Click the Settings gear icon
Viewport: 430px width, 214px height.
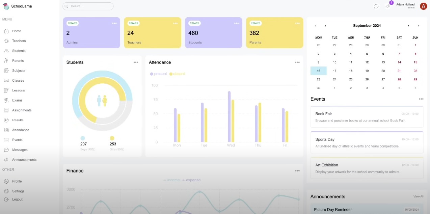6,191
